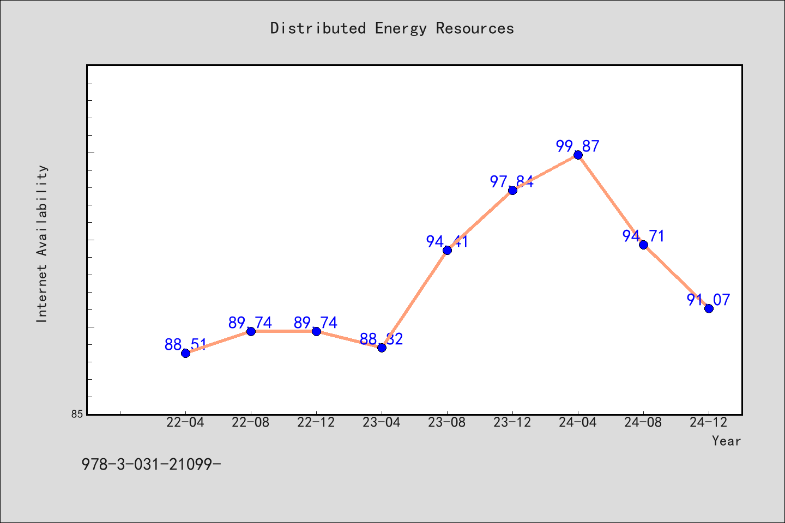This screenshot has width=785, height=523.
Task: Click the 22-12 x-axis tick label
Action: (x=316, y=422)
